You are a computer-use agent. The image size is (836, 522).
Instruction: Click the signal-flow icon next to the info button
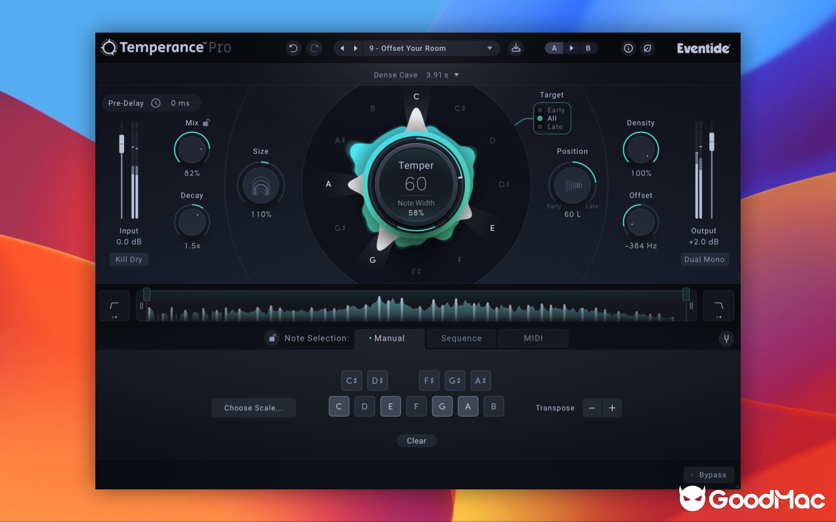[647, 48]
